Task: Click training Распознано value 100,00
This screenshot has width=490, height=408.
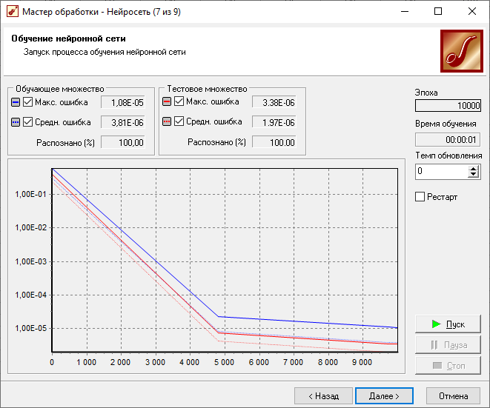Action: [x=123, y=142]
